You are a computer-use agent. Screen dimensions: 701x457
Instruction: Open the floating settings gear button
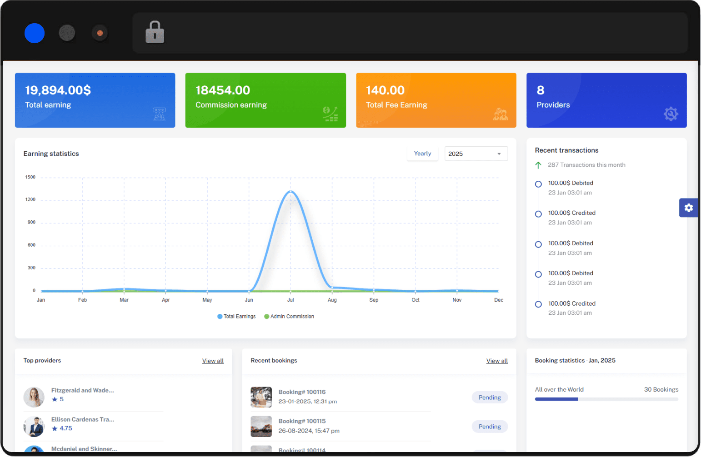point(688,208)
